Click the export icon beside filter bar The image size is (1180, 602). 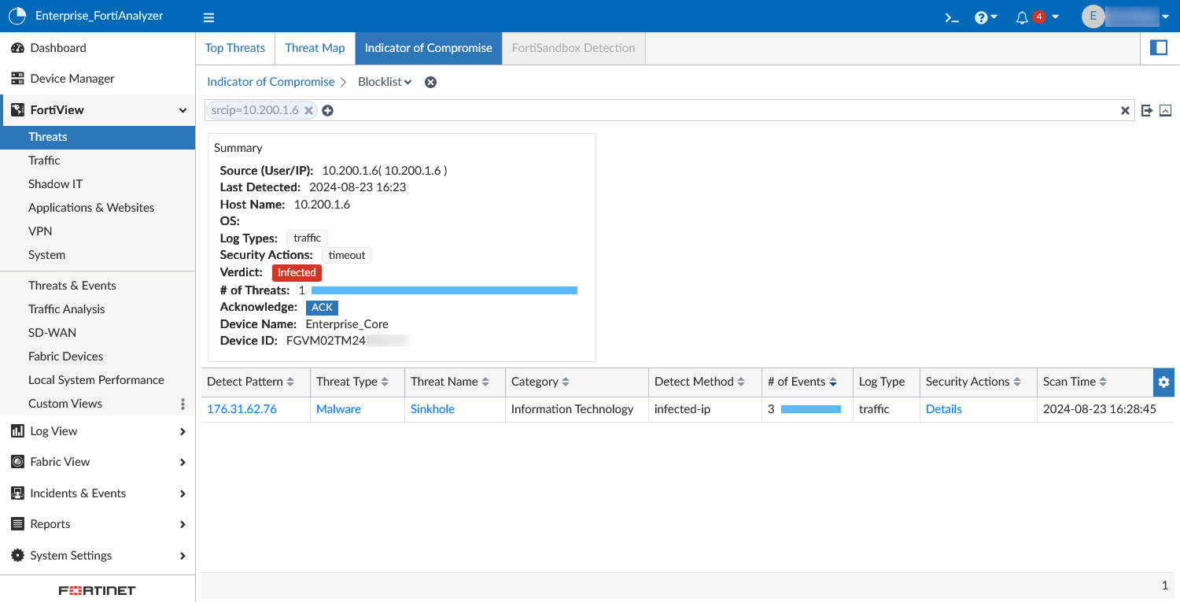[x=1147, y=111]
